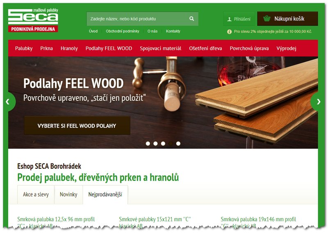Viewport: 328px width, 234px height.
Task: Open the Palubky category menu
Action: click(24, 48)
